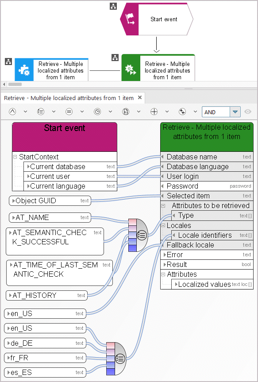Viewport: 258px width, 382px height.
Task: Collapse the StartContext tree node
Action: pos(15,157)
